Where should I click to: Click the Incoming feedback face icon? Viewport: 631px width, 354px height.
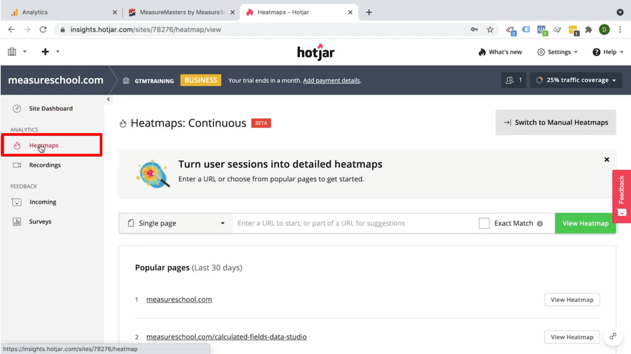(17, 202)
